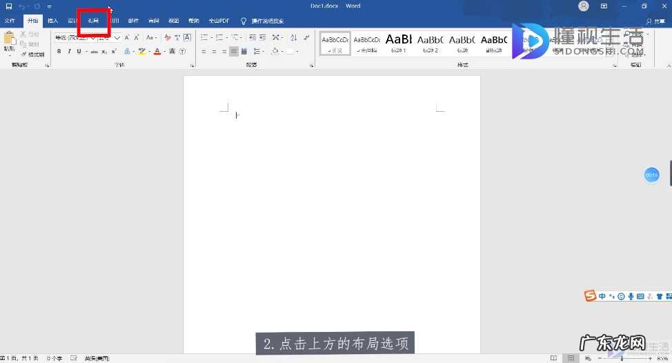Screen dimensions: 672x363
Task: Toggle show paragraph marks button
Action: click(x=306, y=38)
